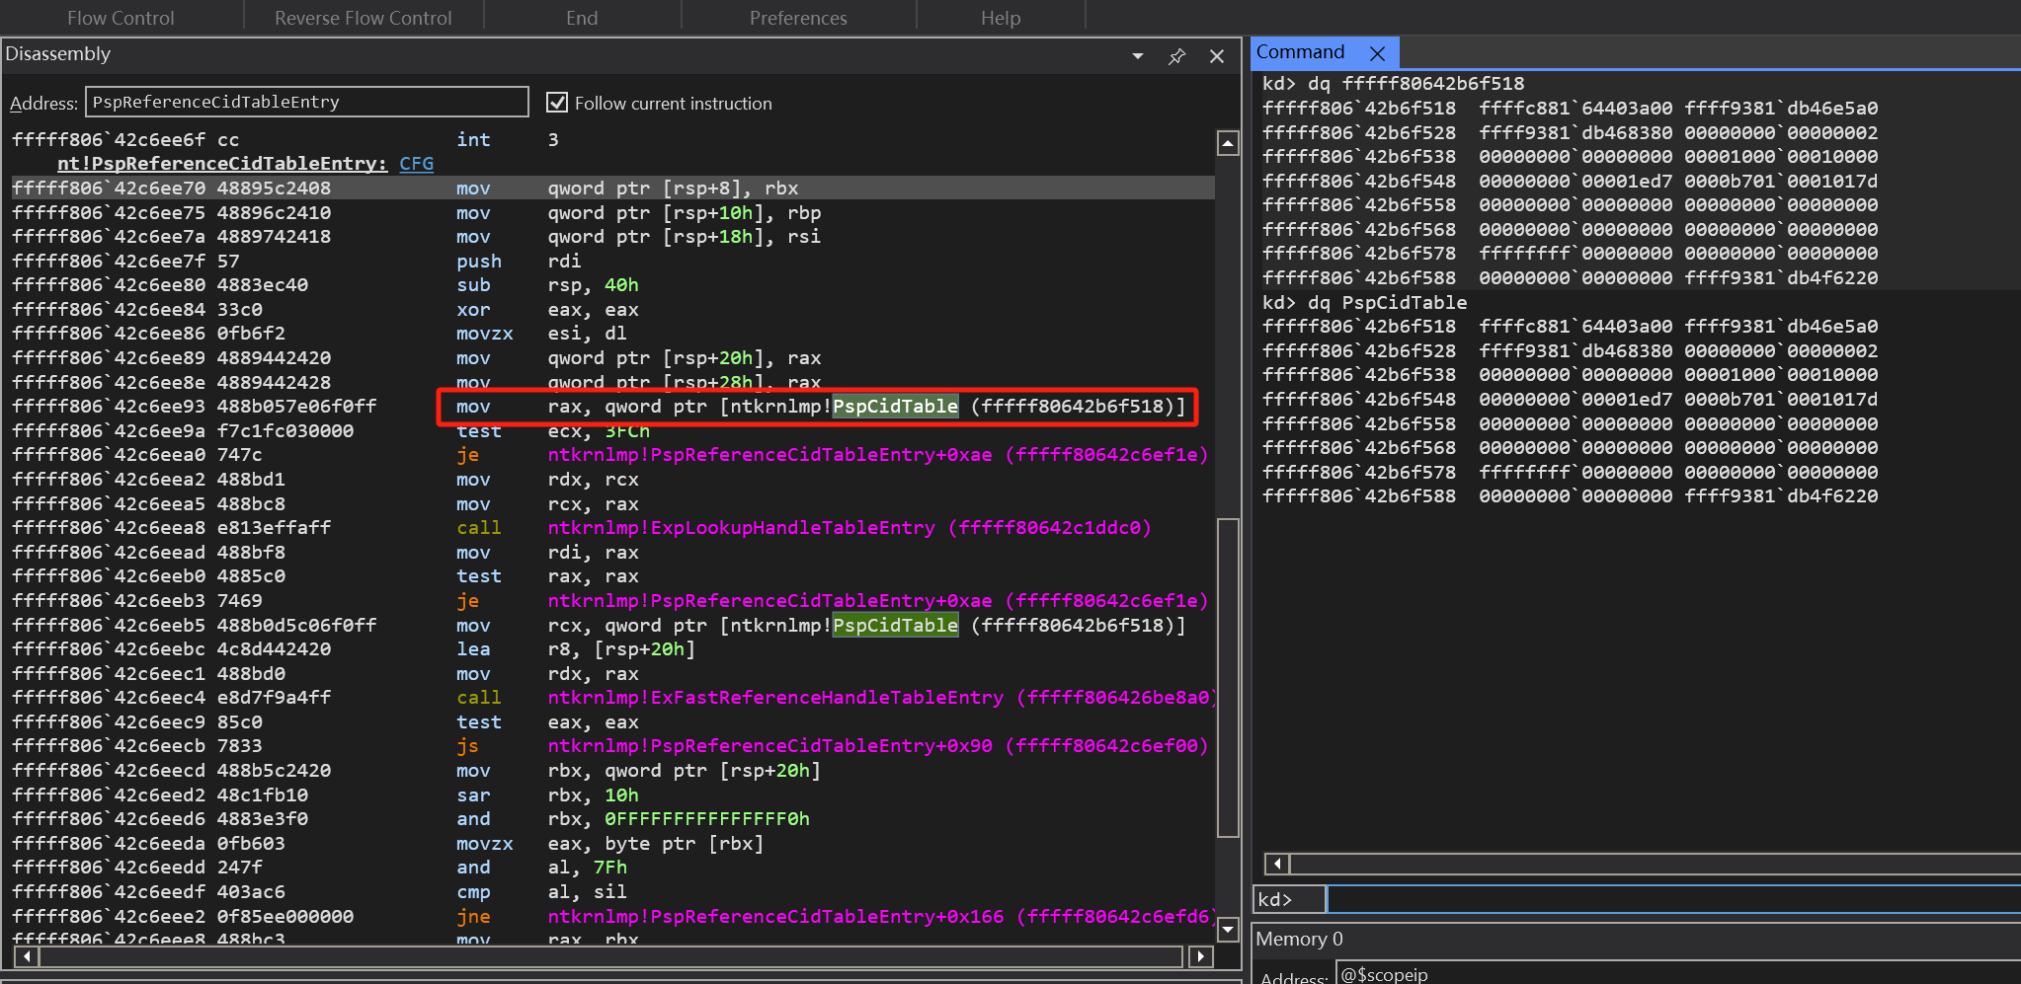The image size is (2021, 984).
Task: Open the Reverse Flow Control menu
Action: [363, 18]
